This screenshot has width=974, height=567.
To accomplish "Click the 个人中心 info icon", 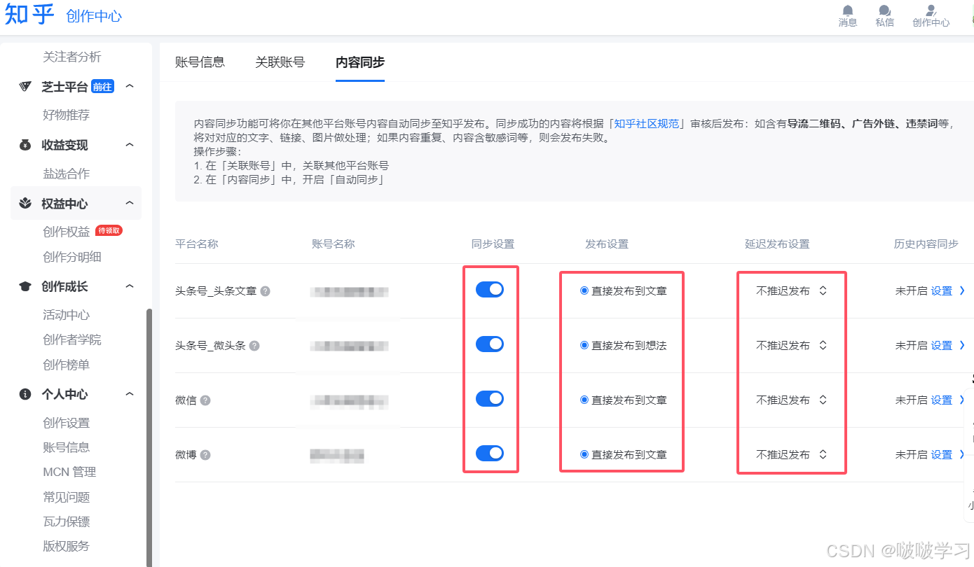I will (25, 394).
